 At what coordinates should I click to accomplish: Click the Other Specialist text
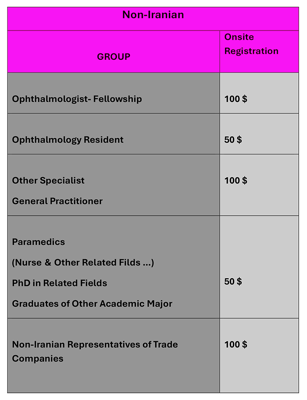(x=48, y=181)
